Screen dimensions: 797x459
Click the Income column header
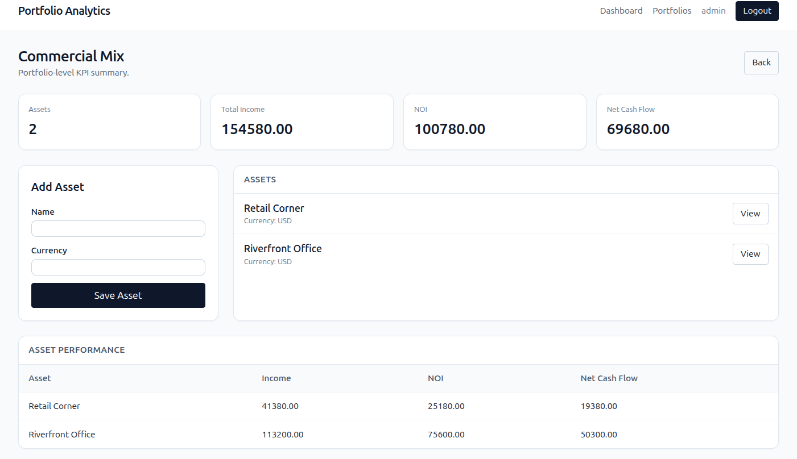(x=276, y=378)
